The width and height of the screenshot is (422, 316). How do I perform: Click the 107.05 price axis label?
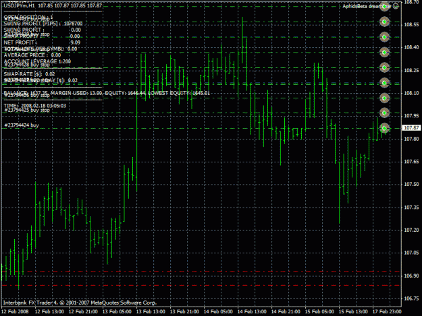click(411, 253)
